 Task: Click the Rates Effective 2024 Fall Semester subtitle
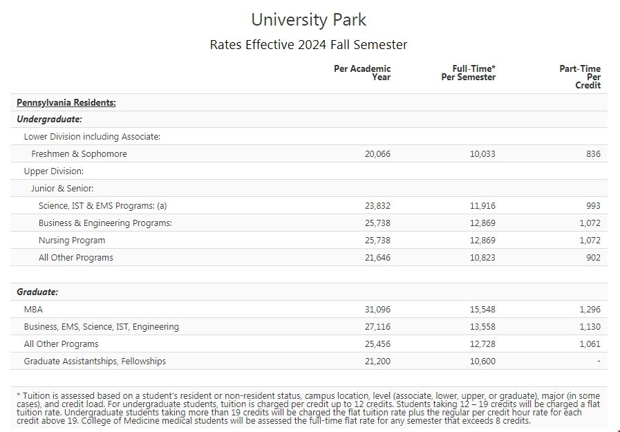pos(308,45)
